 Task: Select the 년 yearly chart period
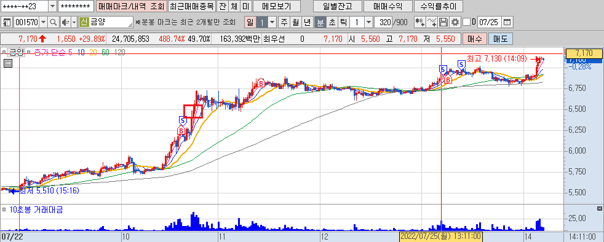(307, 22)
